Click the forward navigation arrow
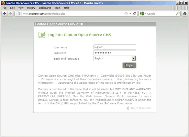 10,14
